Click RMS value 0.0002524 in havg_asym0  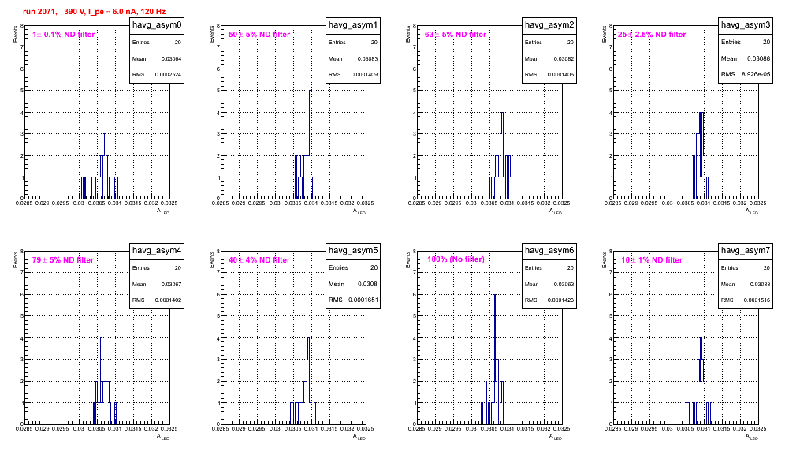click(x=168, y=75)
